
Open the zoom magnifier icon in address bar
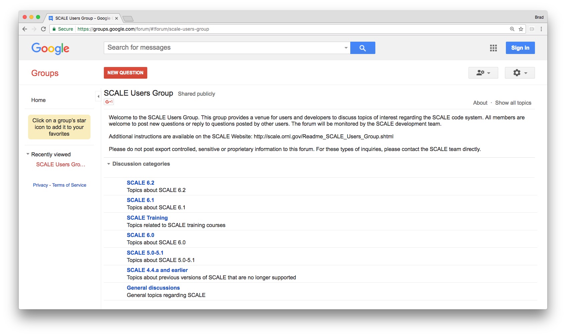point(512,29)
